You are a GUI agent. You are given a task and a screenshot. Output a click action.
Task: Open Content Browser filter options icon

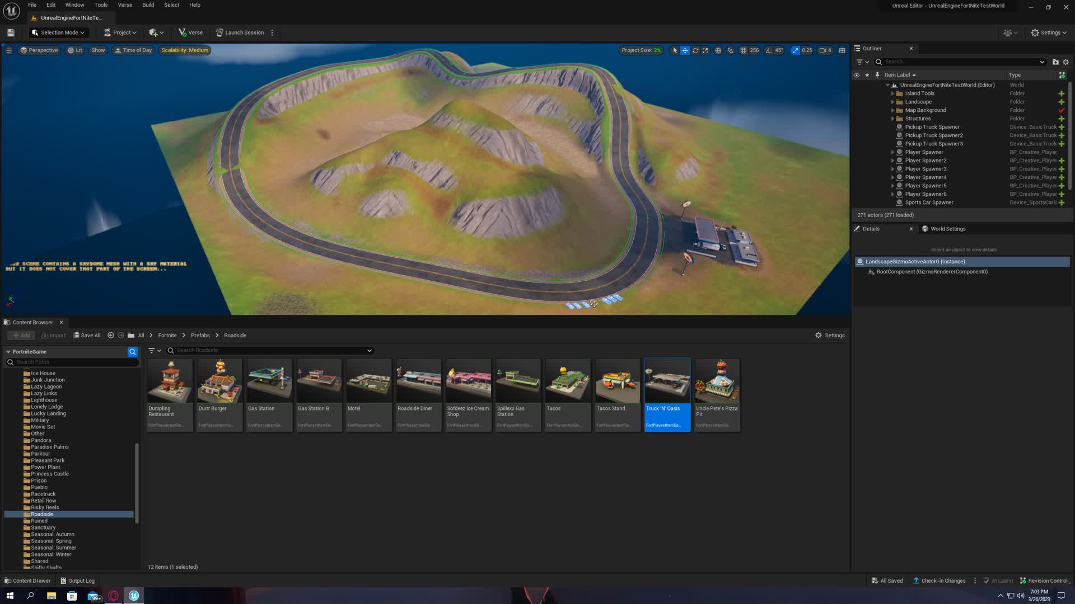[155, 351]
